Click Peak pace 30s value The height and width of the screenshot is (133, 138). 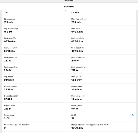pyautogui.click(x=10, y=41)
